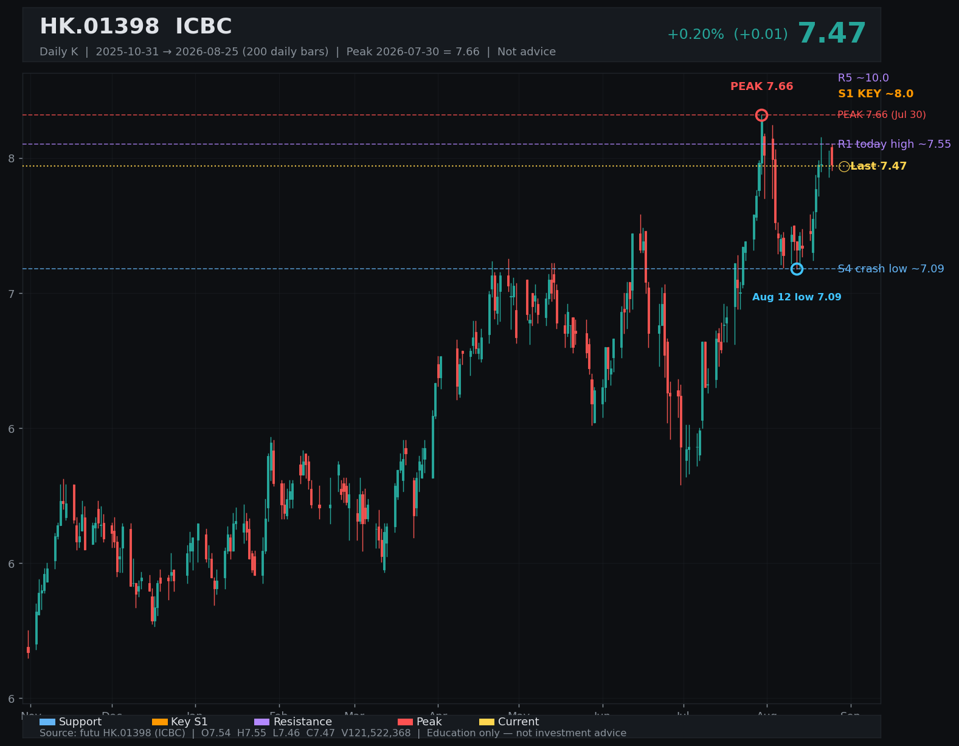Click the "+0.20% (+0.01)" change value
This screenshot has width=959, height=746.
click(x=727, y=35)
